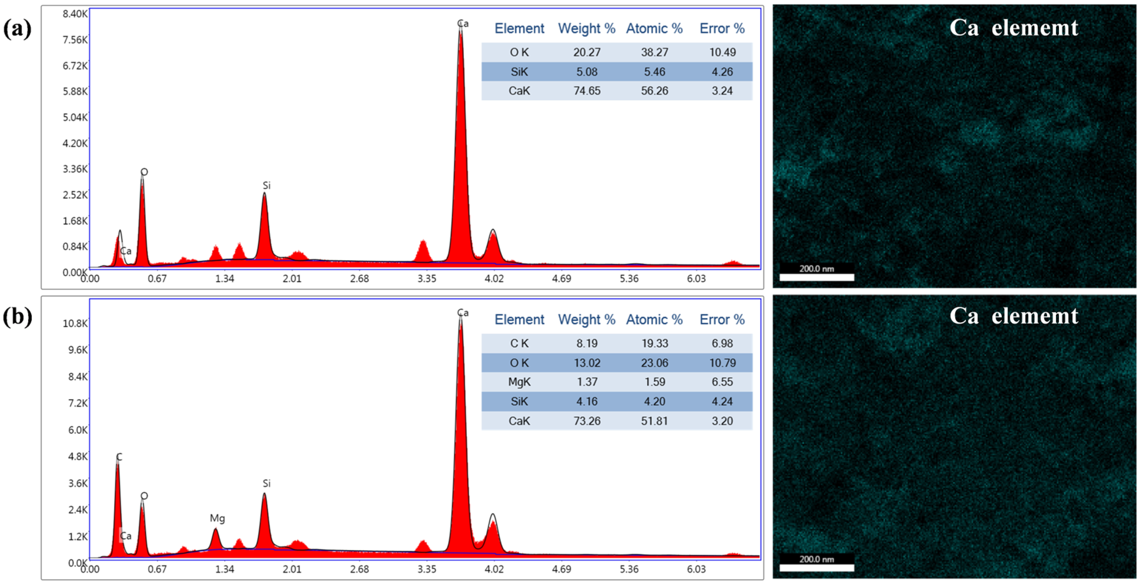Click the 4.02 axis tick in spectrum (a)

click(x=494, y=279)
